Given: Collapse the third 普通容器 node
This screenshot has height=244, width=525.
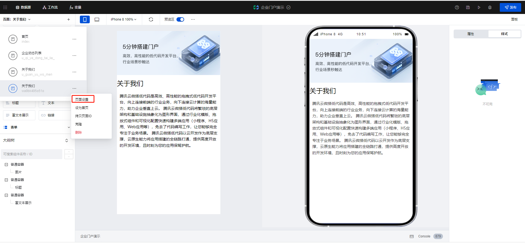Looking at the screenshot, I should pos(6,195).
